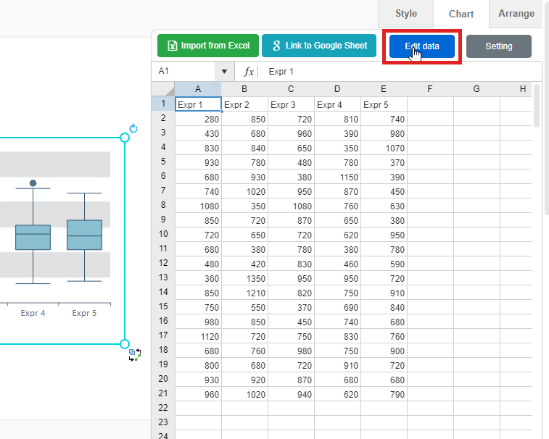Click the Google icon on the link button
This screenshot has width=549, height=439.
[x=276, y=46]
